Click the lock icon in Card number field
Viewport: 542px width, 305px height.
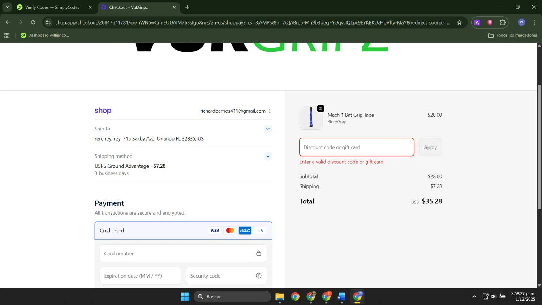(259, 253)
